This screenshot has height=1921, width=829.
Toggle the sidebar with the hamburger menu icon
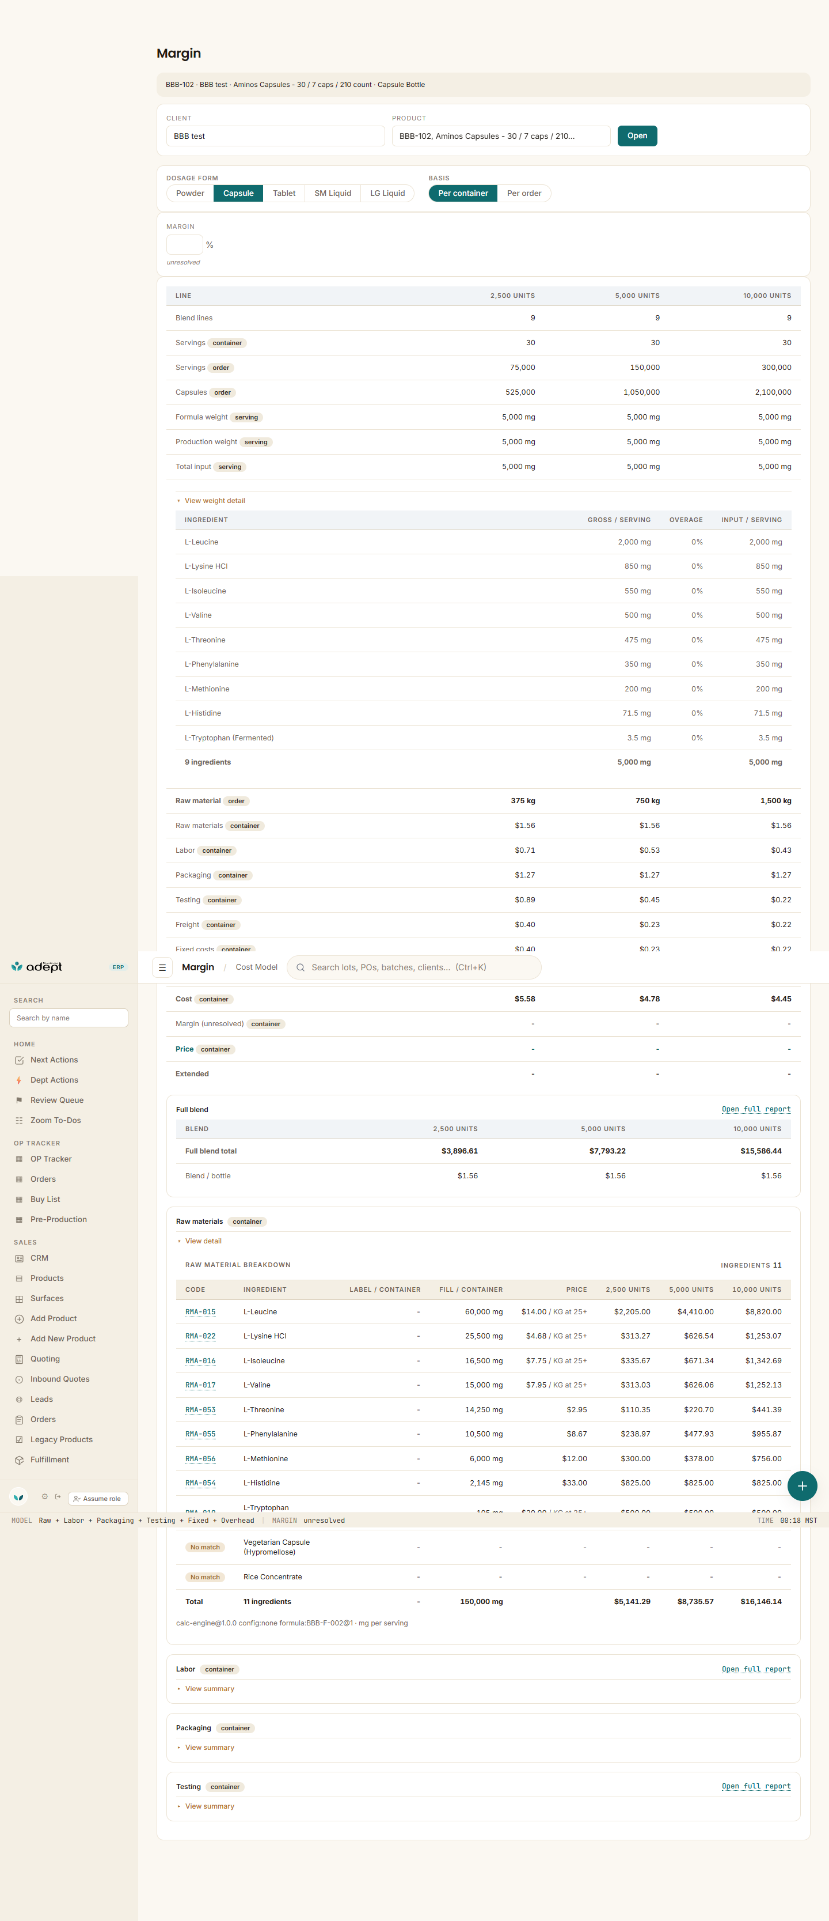[162, 967]
